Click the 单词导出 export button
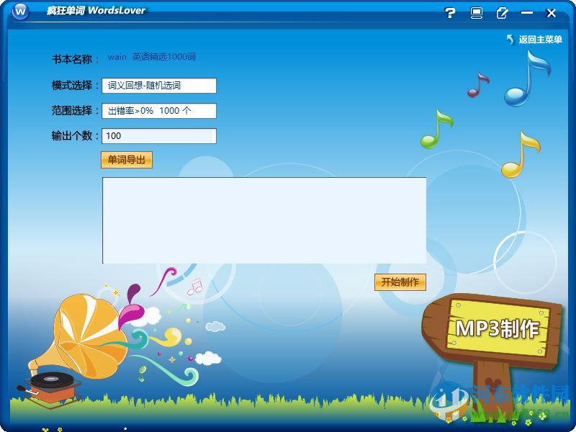576x432 pixels. coord(127,160)
